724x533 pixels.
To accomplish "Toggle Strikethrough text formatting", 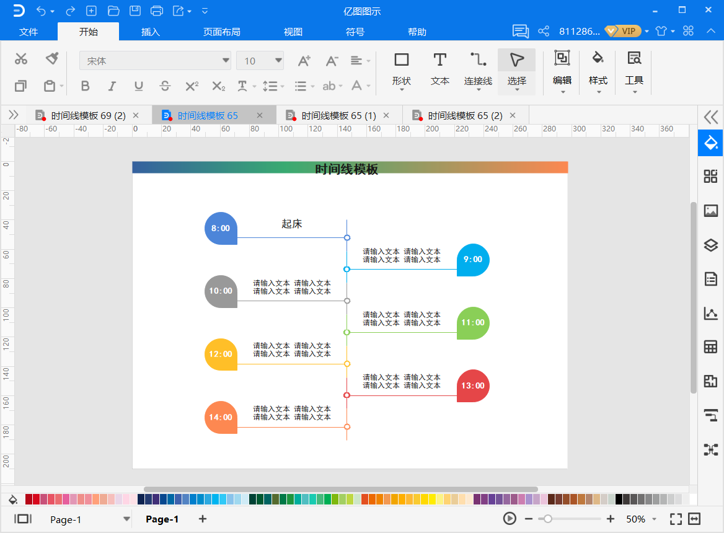I will tap(165, 86).
